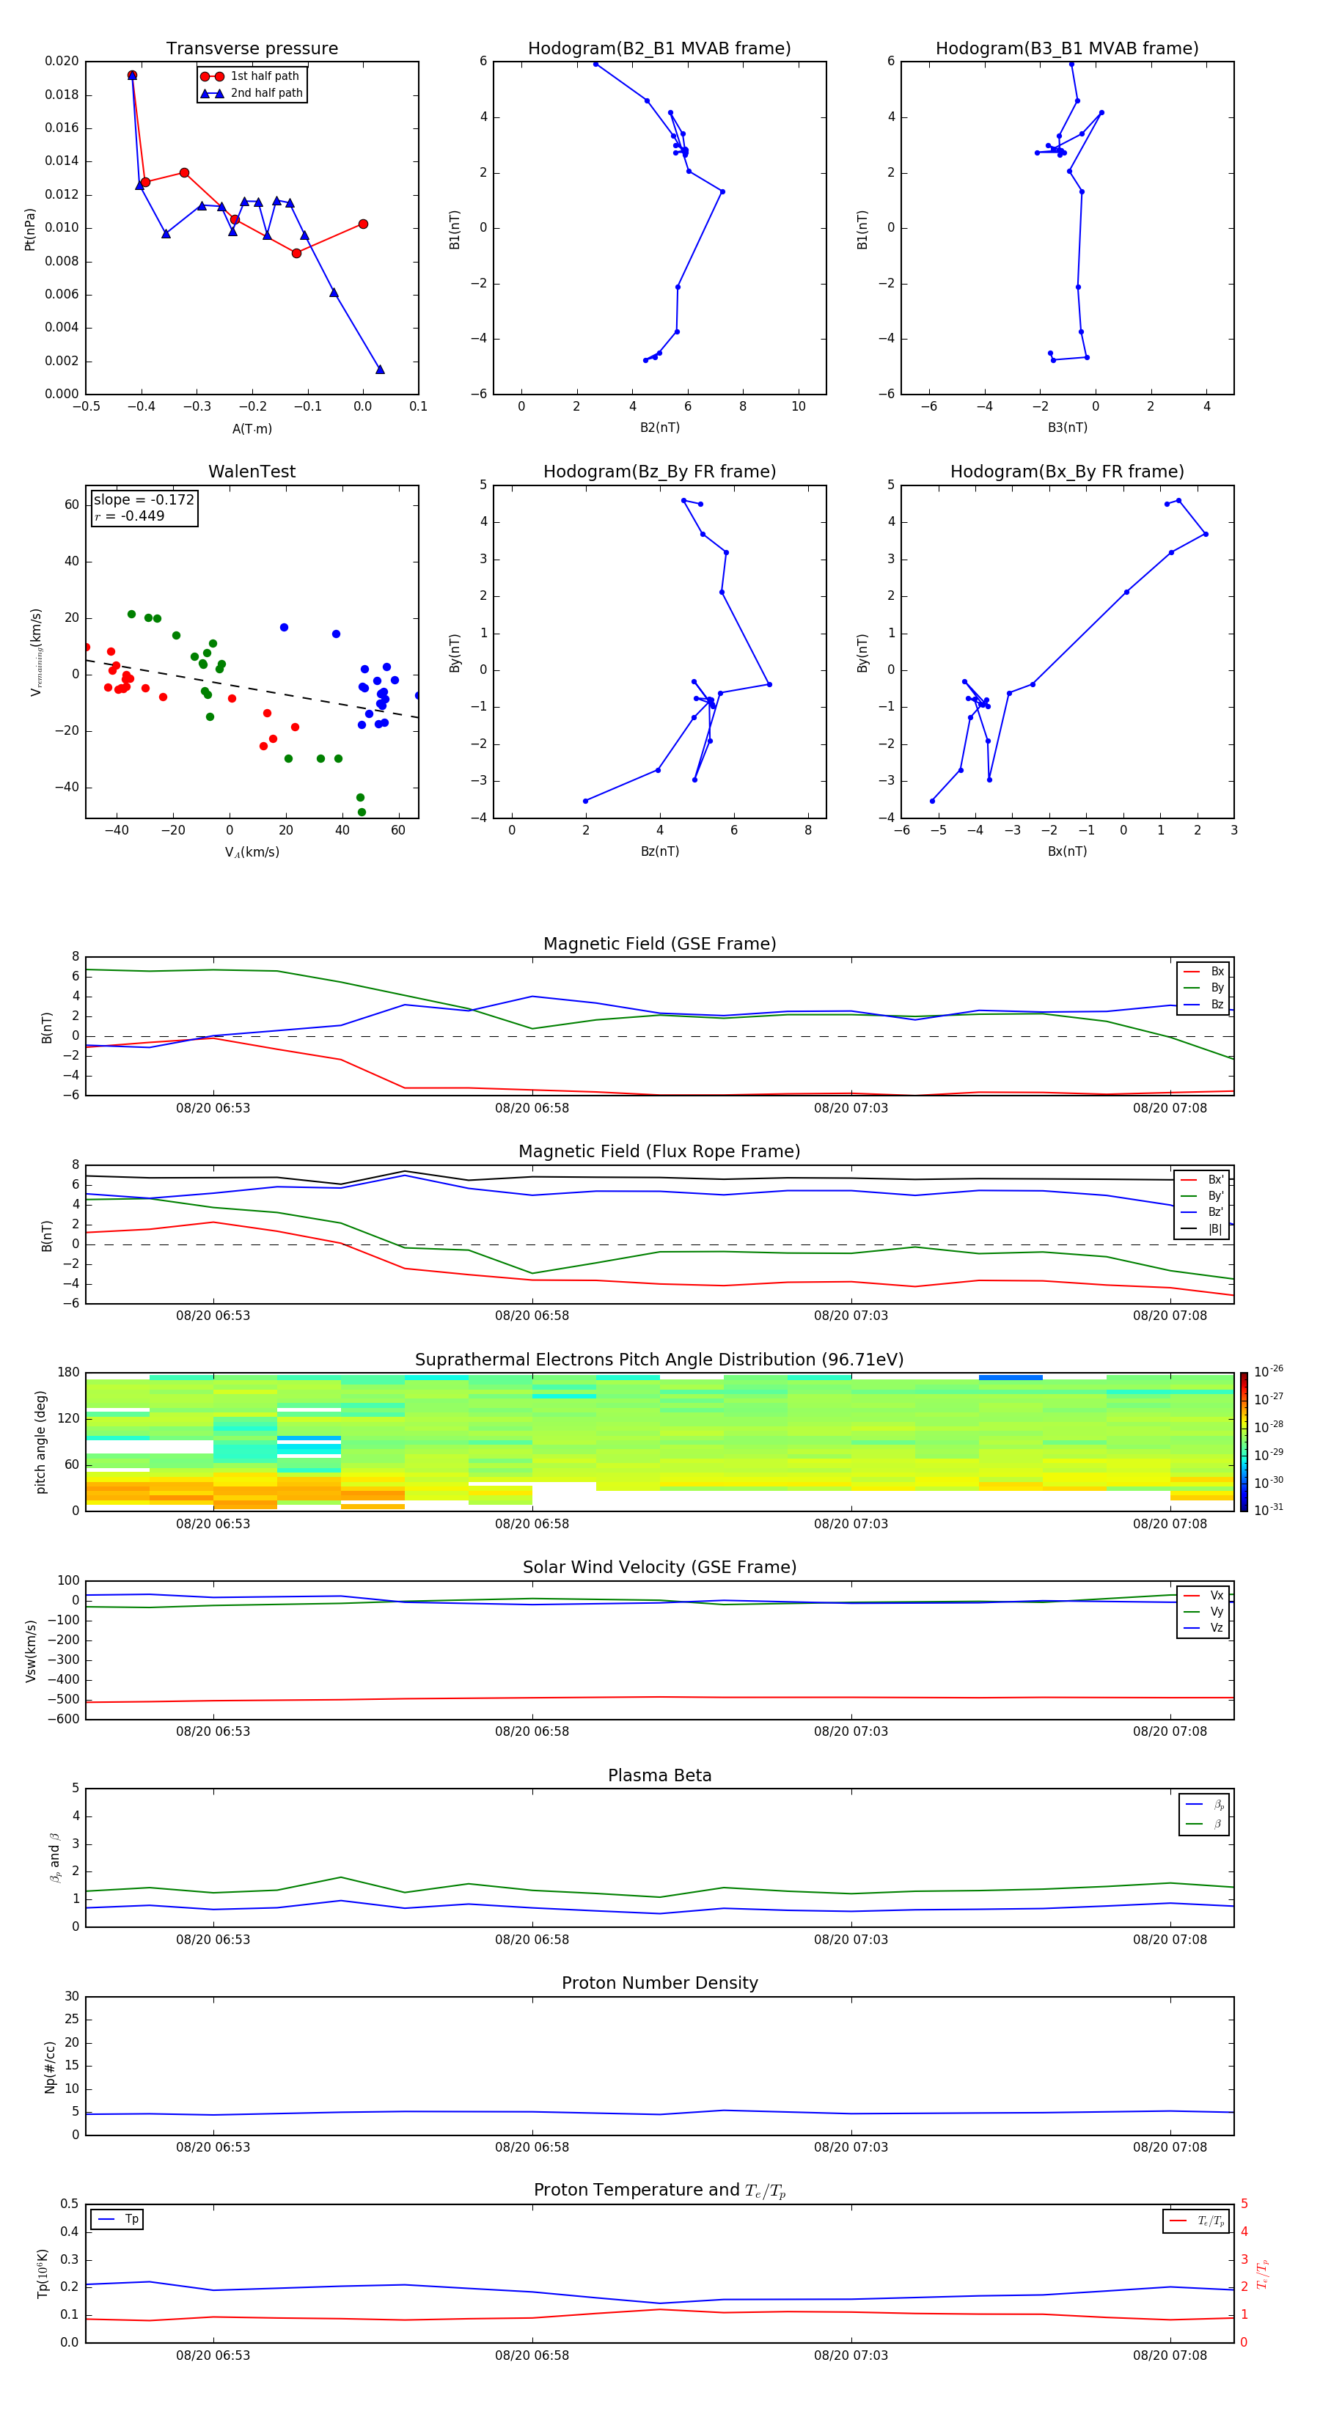The width and height of the screenshot is (1320, 2420).
Task: Click the red Te/Tp right-hand axis label
Action: point(1264,2273)
